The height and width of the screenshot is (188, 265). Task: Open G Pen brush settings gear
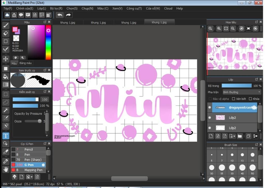43,165
